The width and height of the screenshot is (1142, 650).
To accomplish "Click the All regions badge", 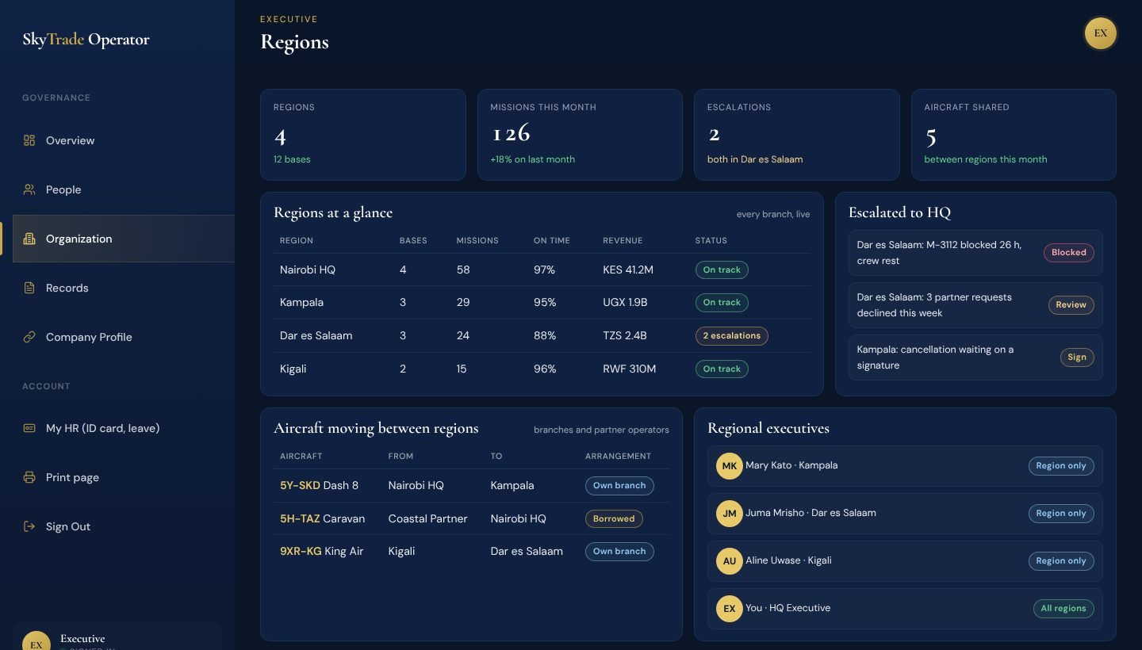I will 1063,609.
